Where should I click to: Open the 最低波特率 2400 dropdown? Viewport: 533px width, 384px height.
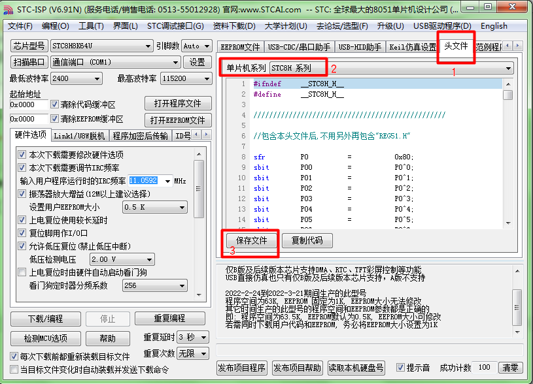76,78
